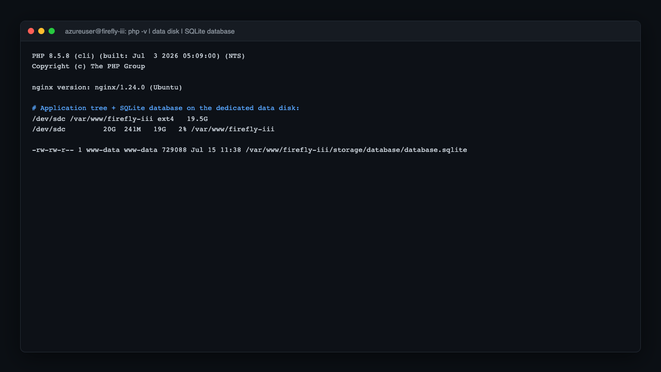Click the database.sqlite file path
This screenshot has height=372, width=661.
coord(356,150)
